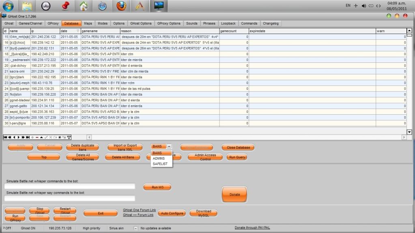Open the Games/Channel tab
The height and width of the screenshot is (233, 415).
pos(30,24)
